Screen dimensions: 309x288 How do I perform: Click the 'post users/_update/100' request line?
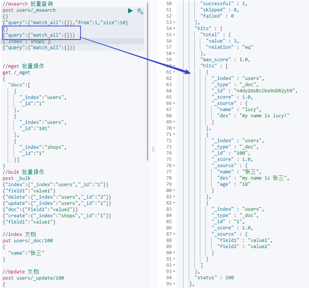(x=33, y=278)
